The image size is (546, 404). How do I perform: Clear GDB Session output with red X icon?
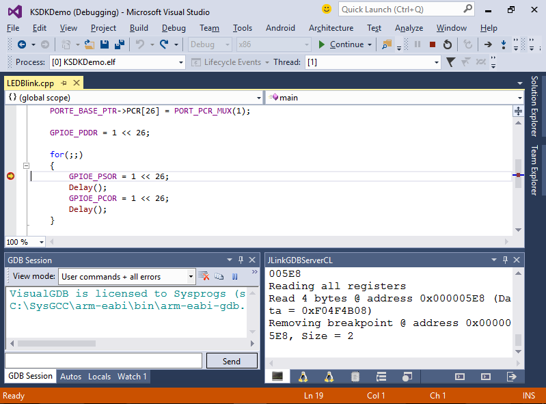tap(204, 277)
